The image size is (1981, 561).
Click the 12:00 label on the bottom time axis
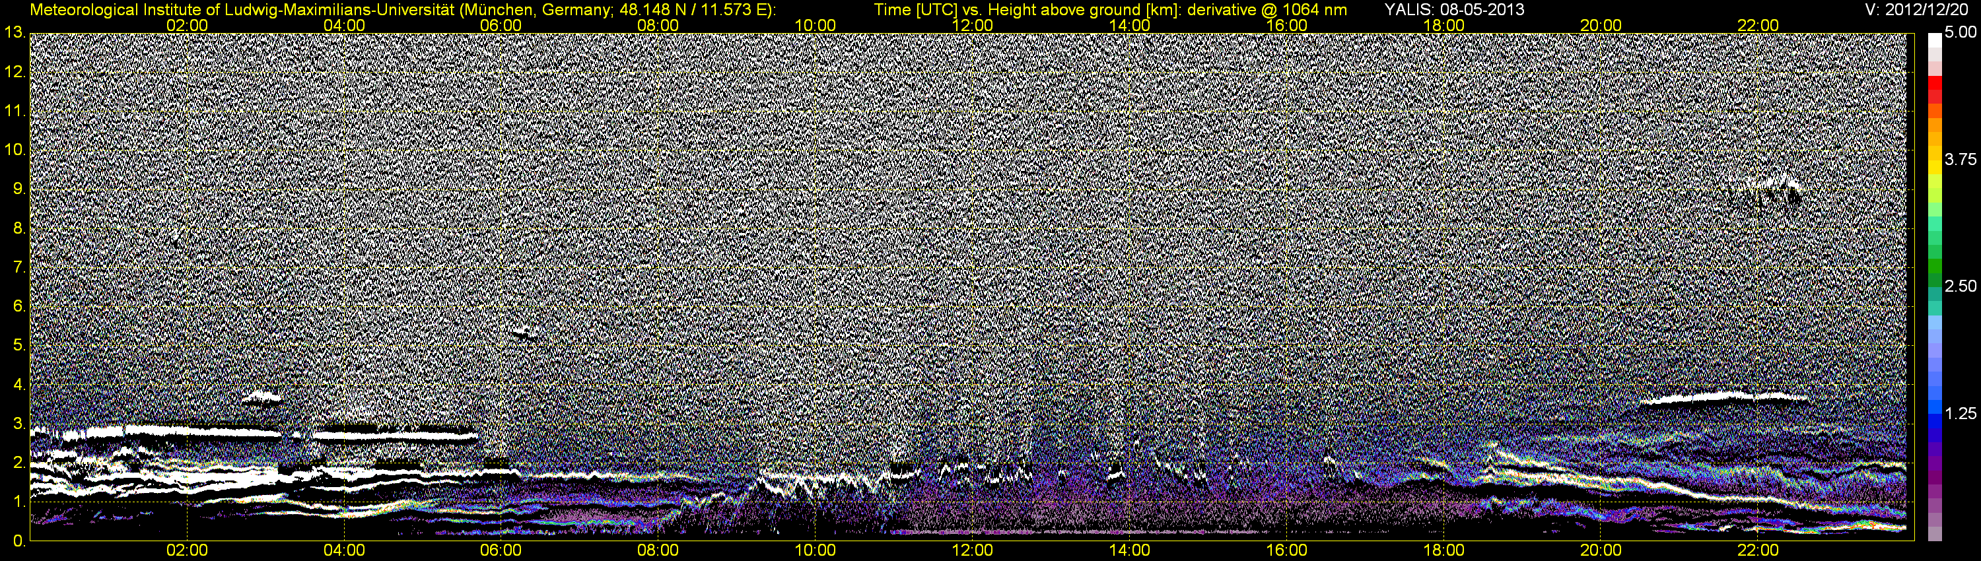tap(972, 551)
